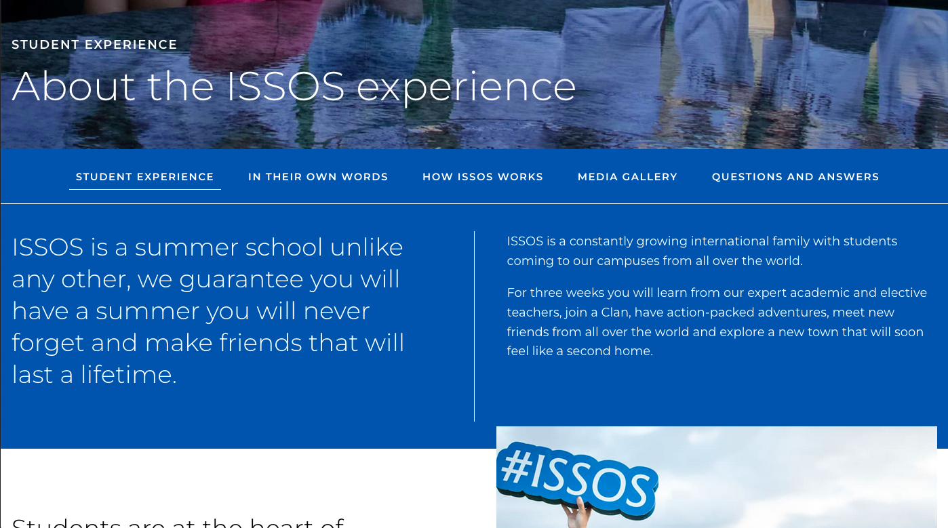Screen dimensions: 948x528
Task: Click the Student Experience label above title
Action: 94,45
